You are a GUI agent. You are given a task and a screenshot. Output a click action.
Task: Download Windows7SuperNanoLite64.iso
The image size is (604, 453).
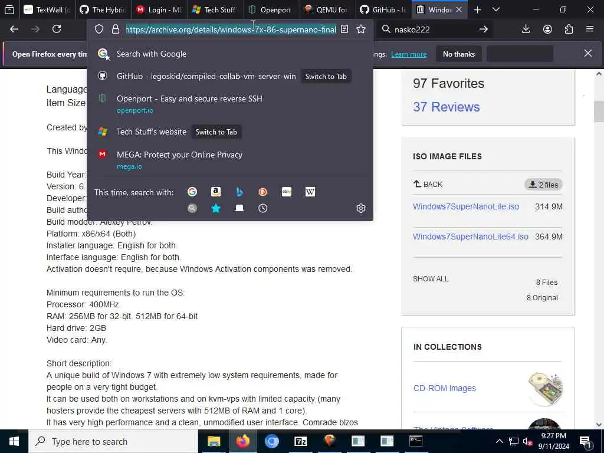point(470,237)
